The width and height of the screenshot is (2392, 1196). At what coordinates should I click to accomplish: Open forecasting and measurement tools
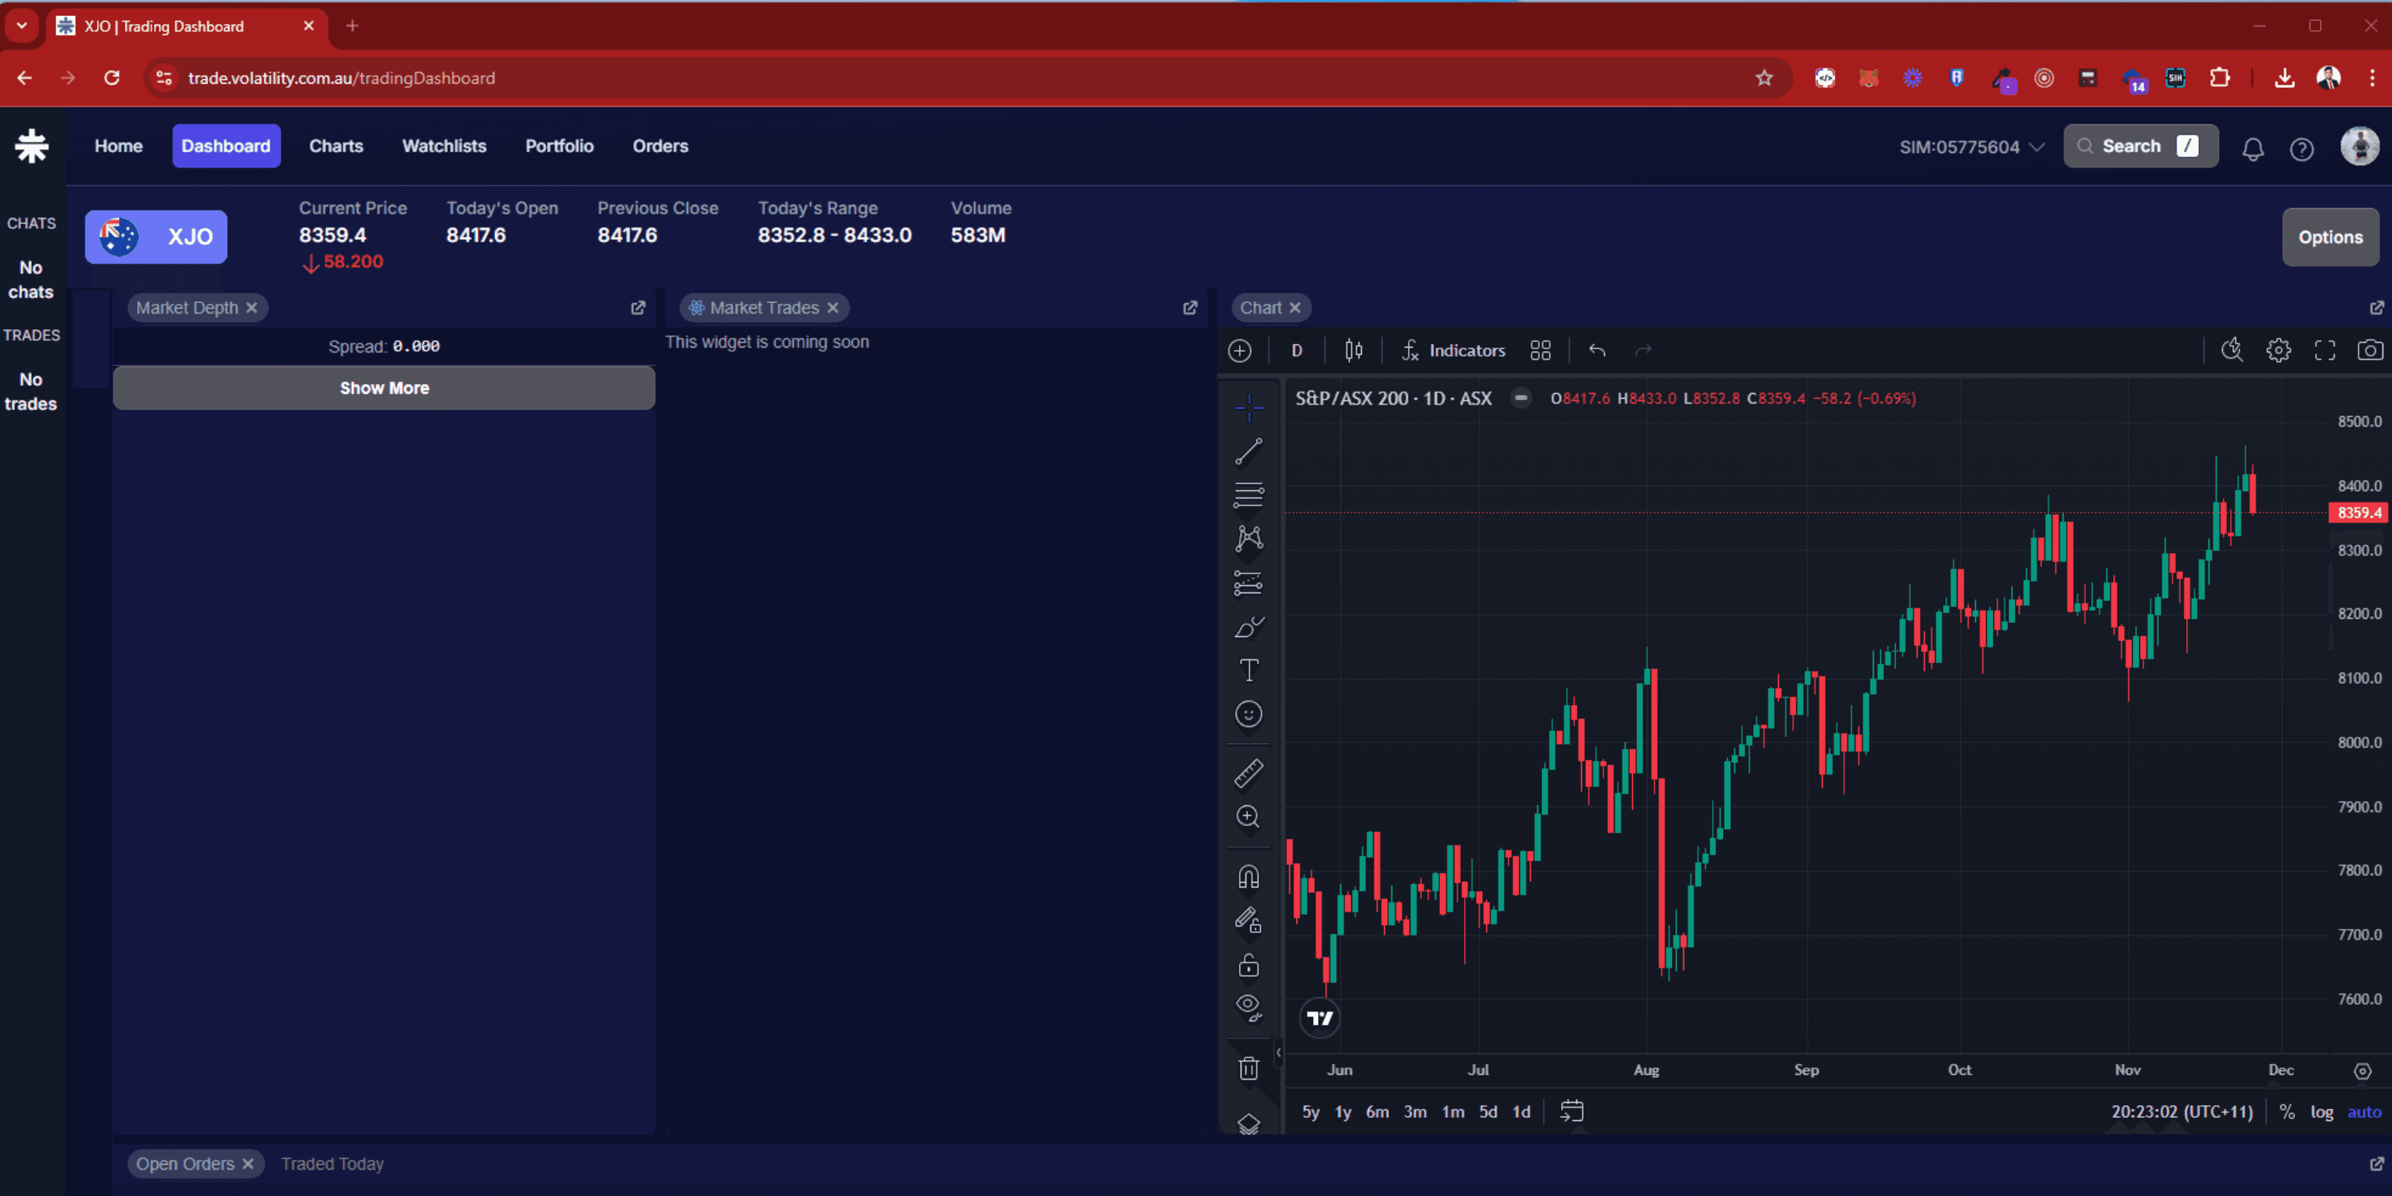tap(1249, 583)
